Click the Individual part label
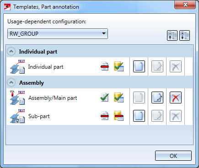 pos(46,67)
